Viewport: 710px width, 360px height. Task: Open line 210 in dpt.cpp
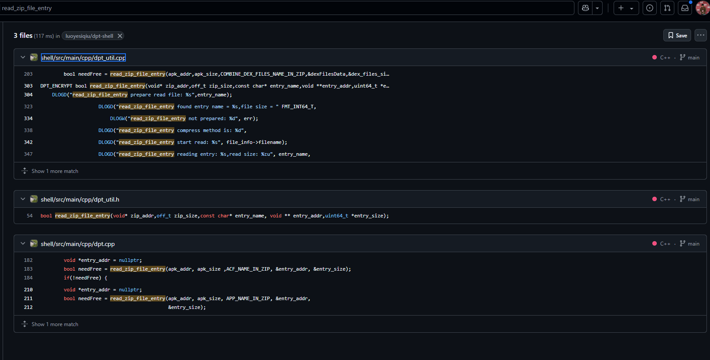click(x=28, y=290)
